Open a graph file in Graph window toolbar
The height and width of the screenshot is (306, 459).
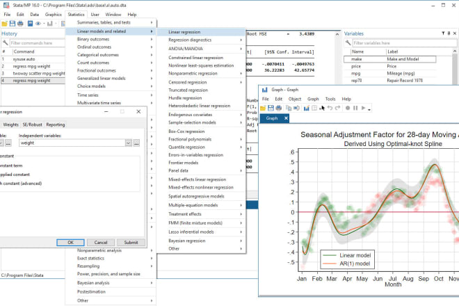pos(263,108)
